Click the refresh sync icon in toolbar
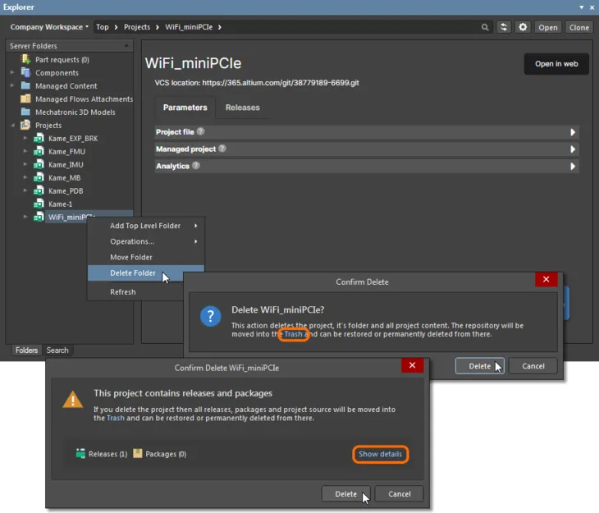This screenshot has height=513, width=599. click(504, 27)
